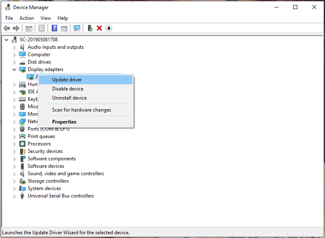
Task: Select the SC-201905081708 computer name
Action: click(39, 40)
